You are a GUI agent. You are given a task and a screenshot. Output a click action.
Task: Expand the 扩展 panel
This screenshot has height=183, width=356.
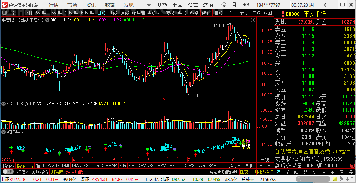point(23,172)
